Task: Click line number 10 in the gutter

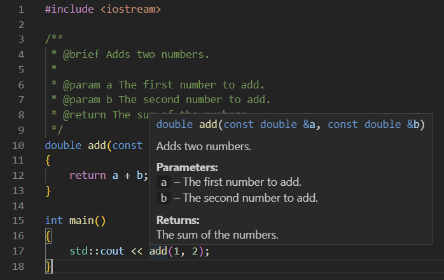Action: click(x=18, y=145)
